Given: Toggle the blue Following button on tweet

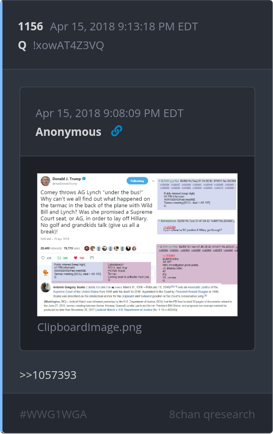Looking at the screenshot, I should 137,181.
